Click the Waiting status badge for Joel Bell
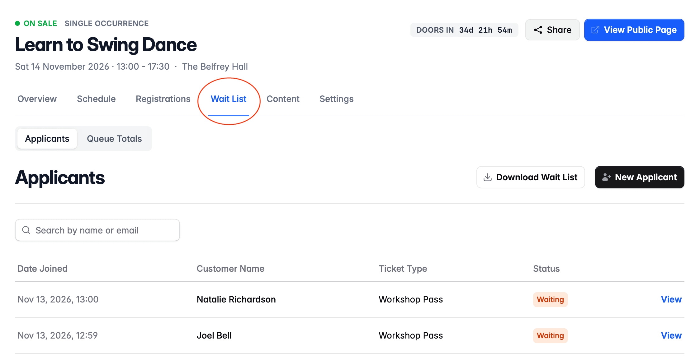The height and width of the screenshot is (360, 700). tap(551, 335)
